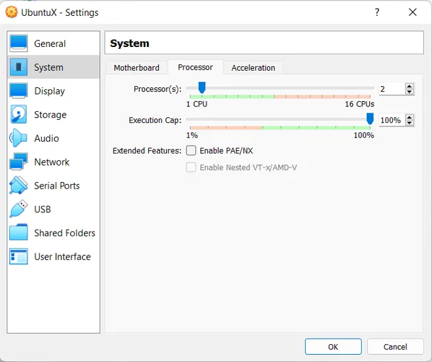
Task: Enable the PAE/NX checkbox
Action: [191, 150]
